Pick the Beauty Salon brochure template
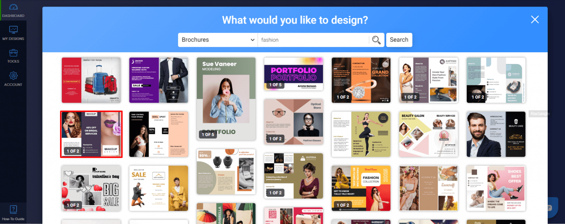This screenshot has height=224, width=565. (x=428, y=134)
